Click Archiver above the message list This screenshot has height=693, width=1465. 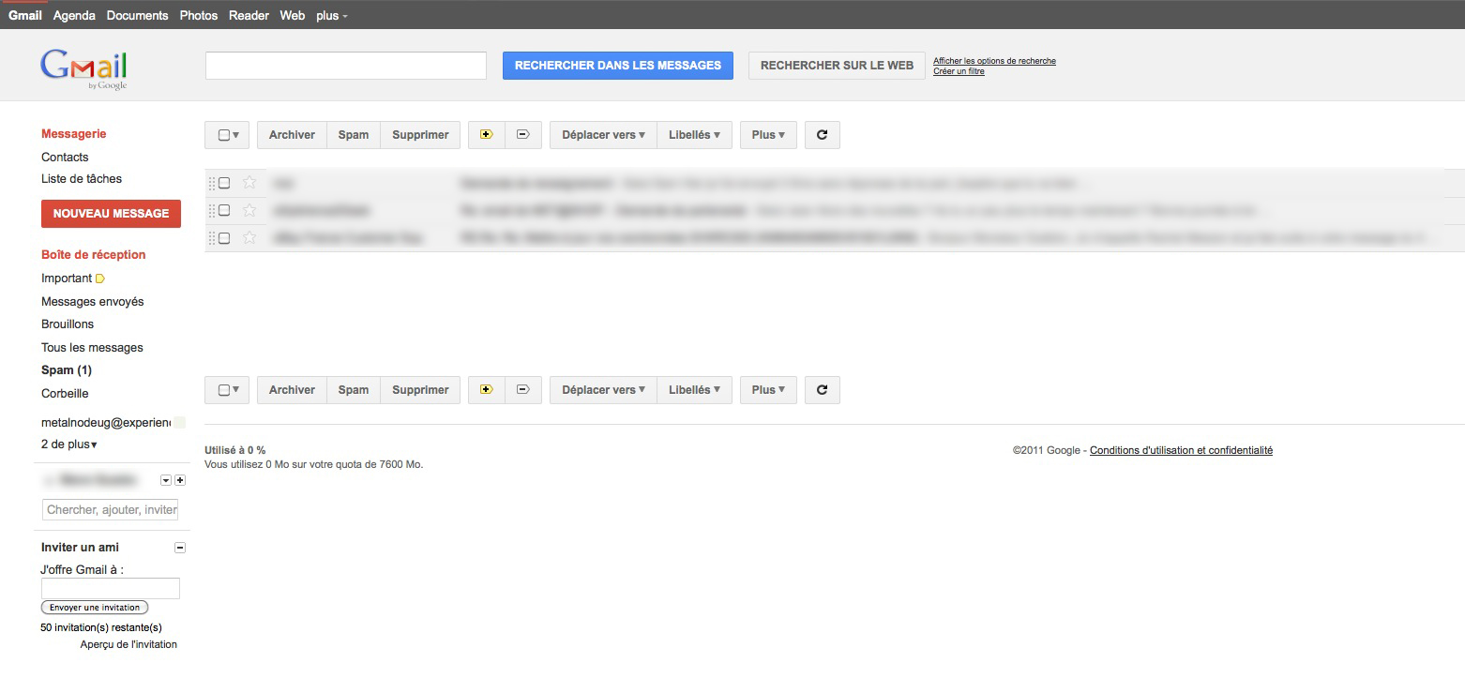[292, 135]
